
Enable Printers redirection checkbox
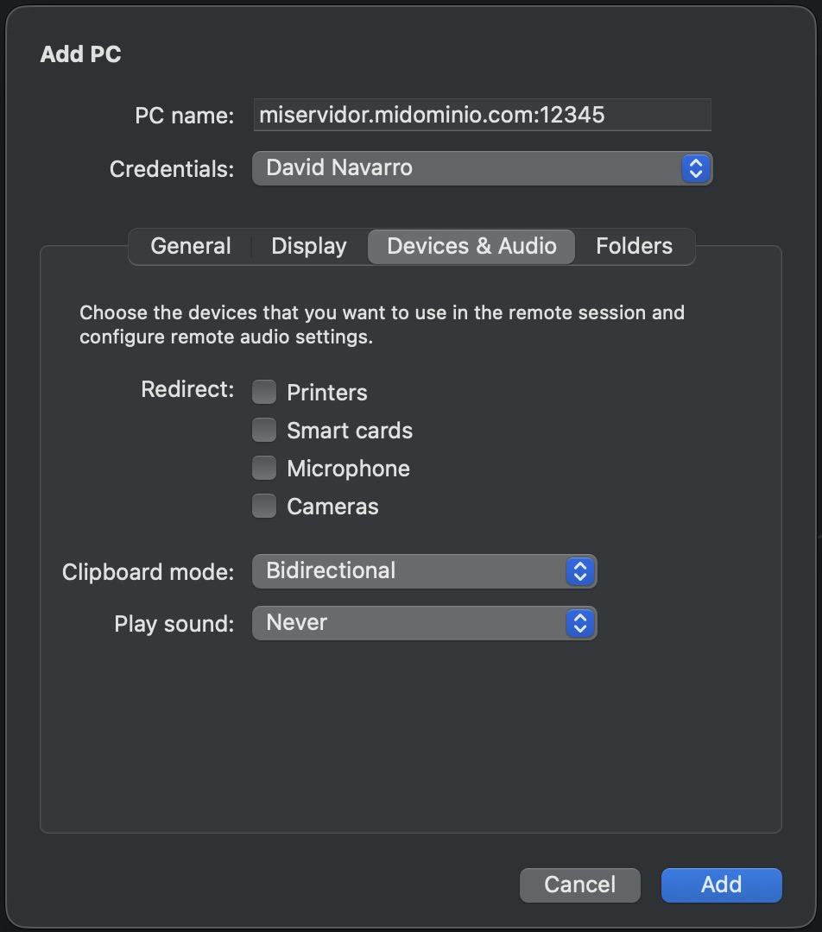pyautogui.click(x=264, y=392)
